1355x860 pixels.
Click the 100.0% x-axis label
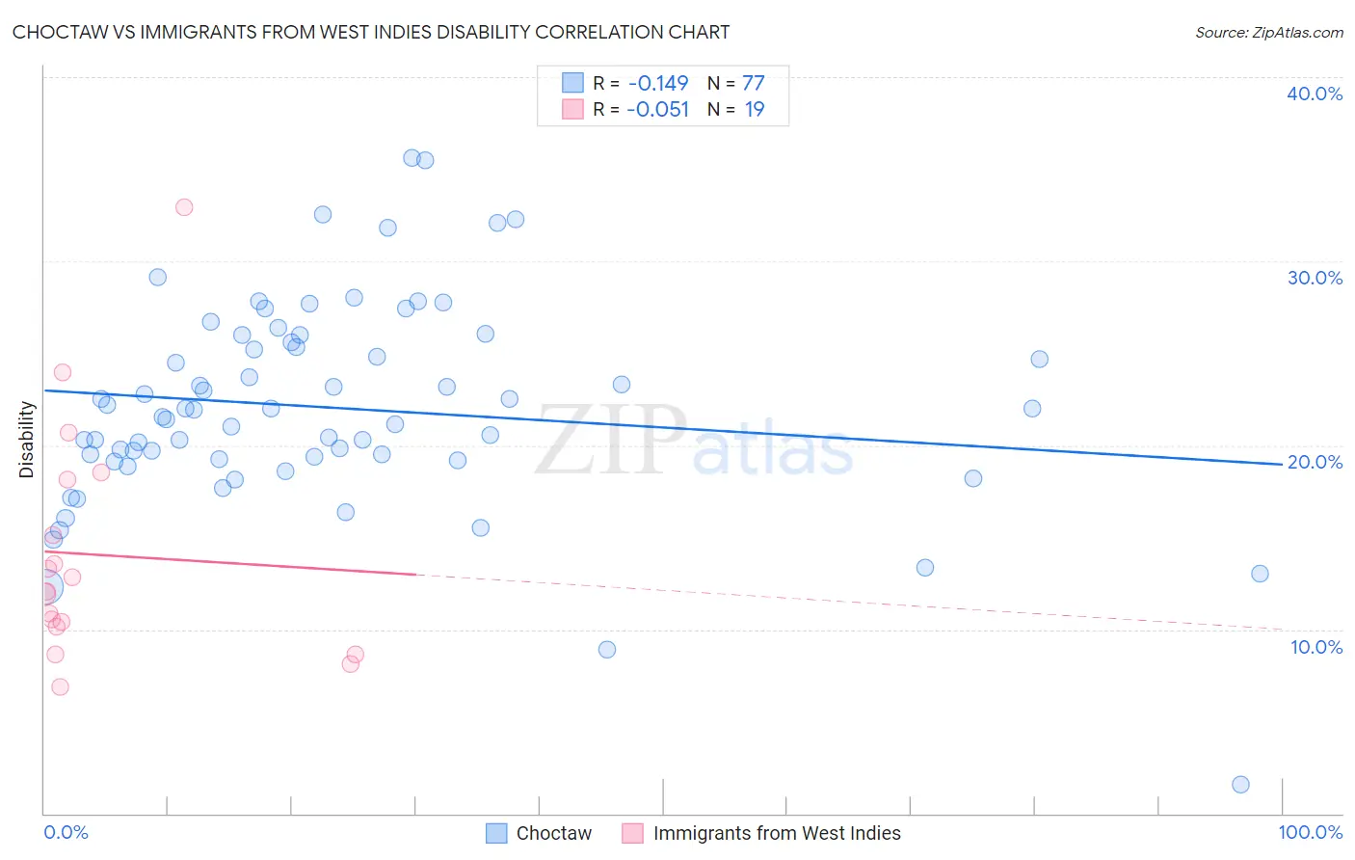point(1311,832)
